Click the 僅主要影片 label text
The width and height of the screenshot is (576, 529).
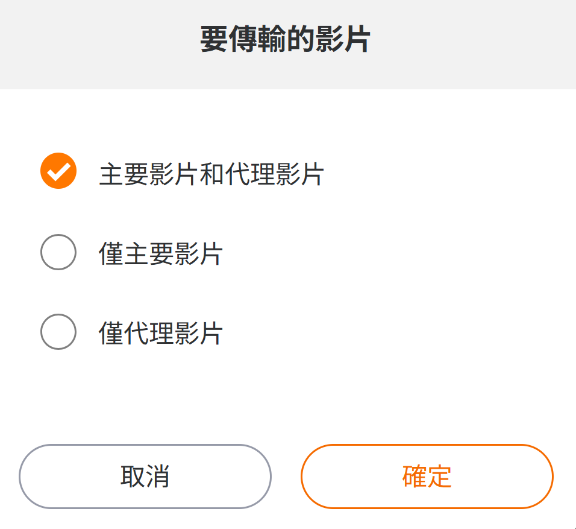tap(161, 254)
